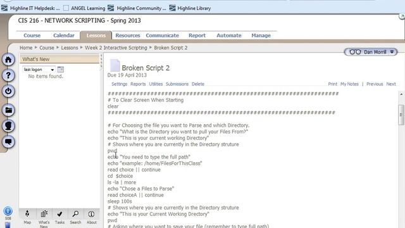Open the Utilities link
Screen dimensions: 405x228
(x=156, y=84)
